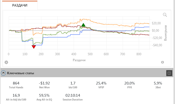Click the Выигрыш vertical axis label
Screen dimensions: 175x104
(x=165, y=33)
